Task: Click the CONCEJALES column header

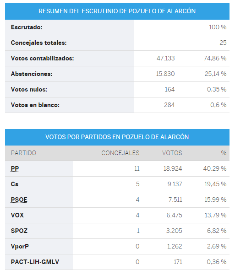Action: [x=120, y=153]
